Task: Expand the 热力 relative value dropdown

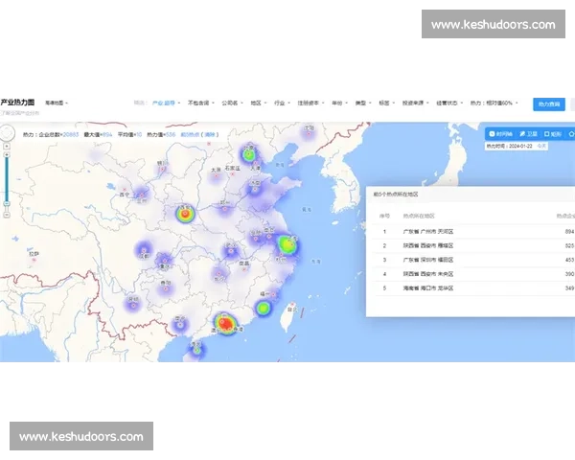Action: pyautogui.click(x=493, y=102)
